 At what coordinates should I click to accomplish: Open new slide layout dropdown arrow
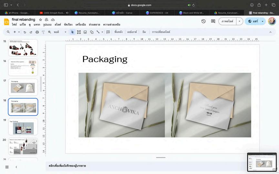19,32
